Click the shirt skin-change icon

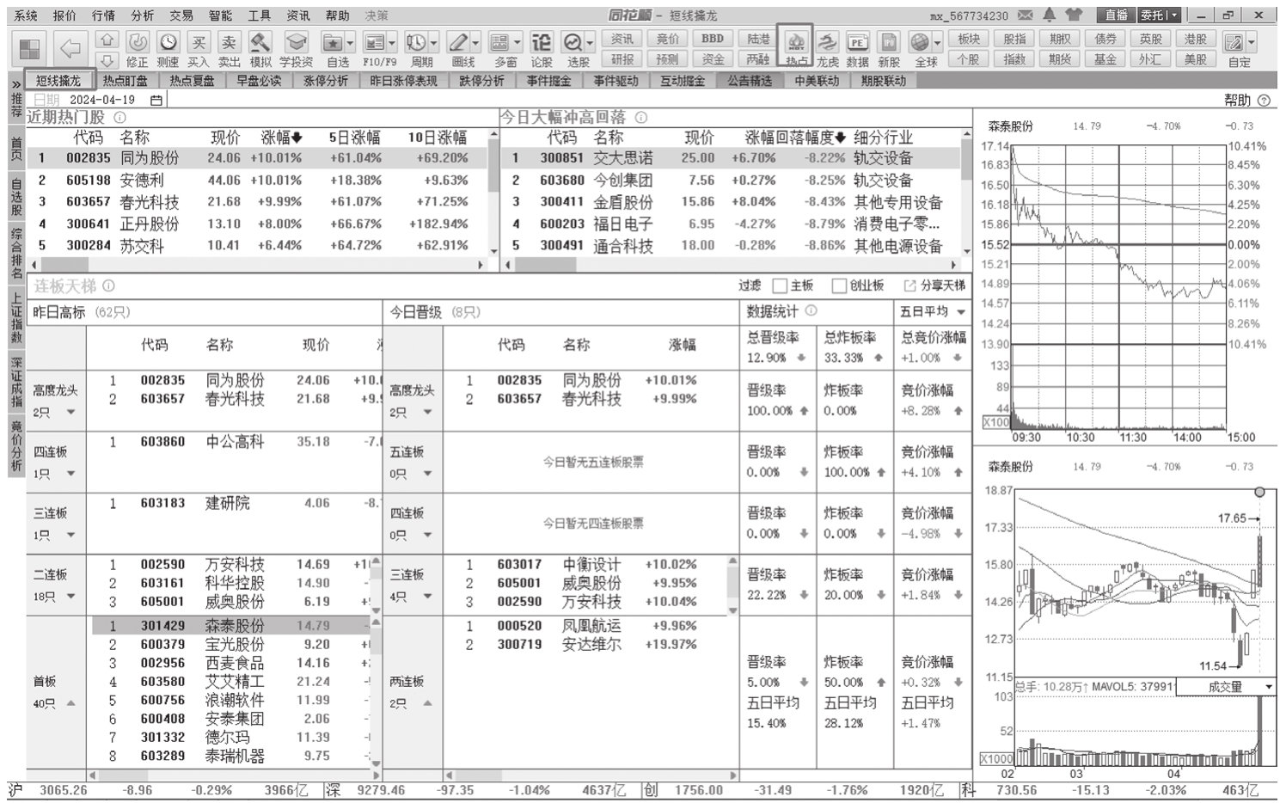[1074, 15]
